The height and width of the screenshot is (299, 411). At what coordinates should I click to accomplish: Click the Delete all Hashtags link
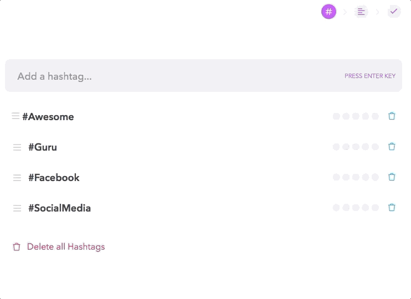[66, 247]
